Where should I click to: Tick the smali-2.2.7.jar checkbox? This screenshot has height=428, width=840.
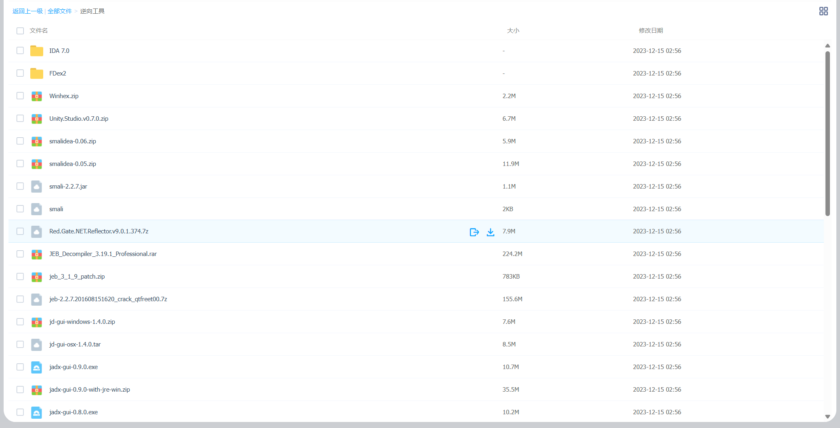click(20, 186)
